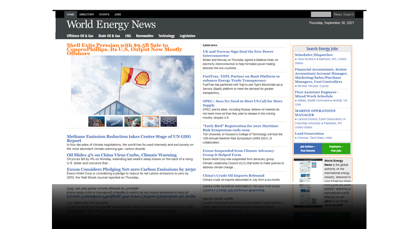
Task: Click the 'In four decades of climate negotiations' summary
Action: coord(130,146)
